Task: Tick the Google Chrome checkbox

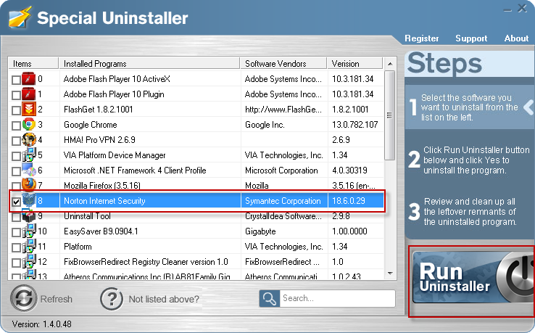Action: coord(16,126)
